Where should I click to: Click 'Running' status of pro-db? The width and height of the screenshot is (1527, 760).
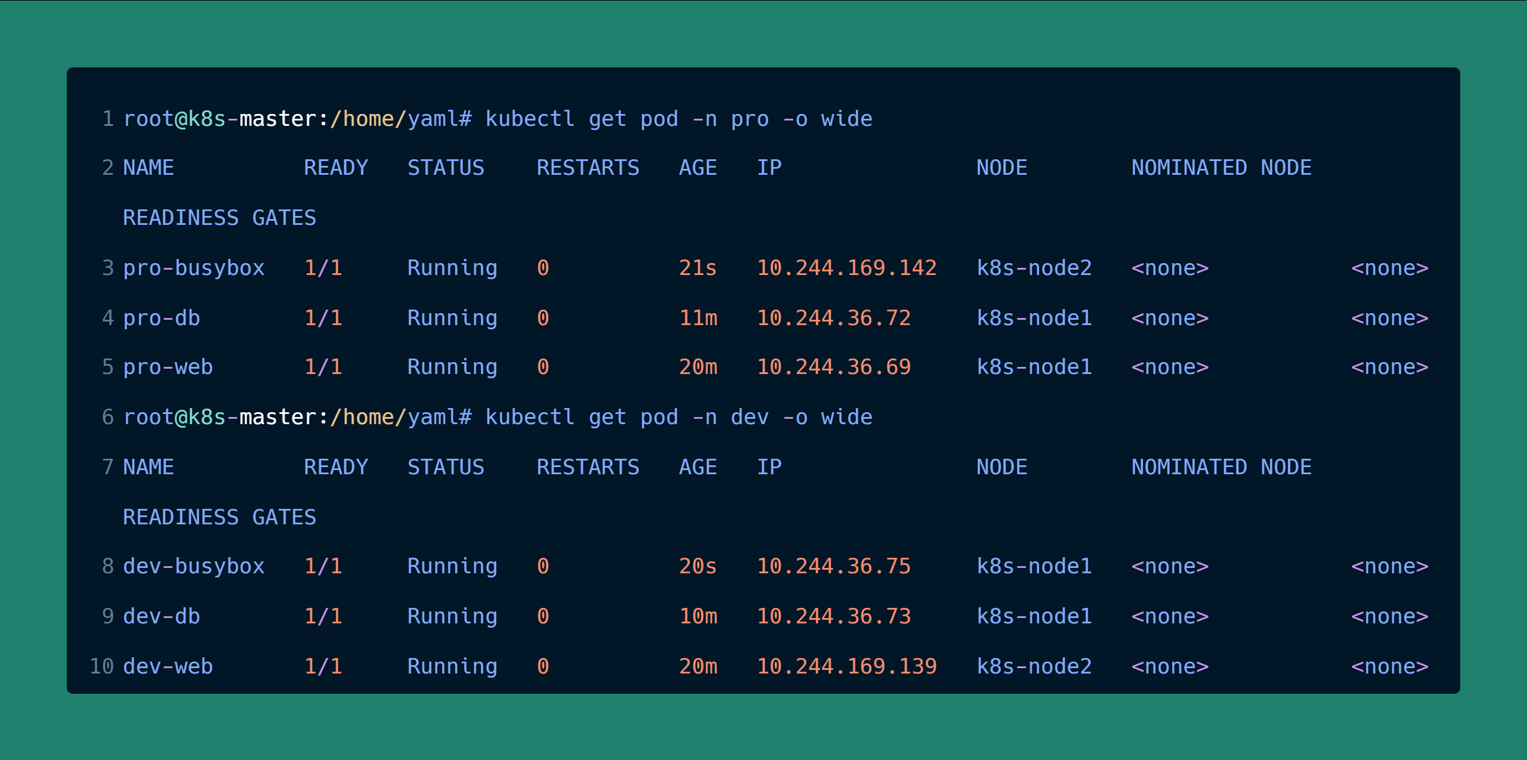click(x=452, y=318)
